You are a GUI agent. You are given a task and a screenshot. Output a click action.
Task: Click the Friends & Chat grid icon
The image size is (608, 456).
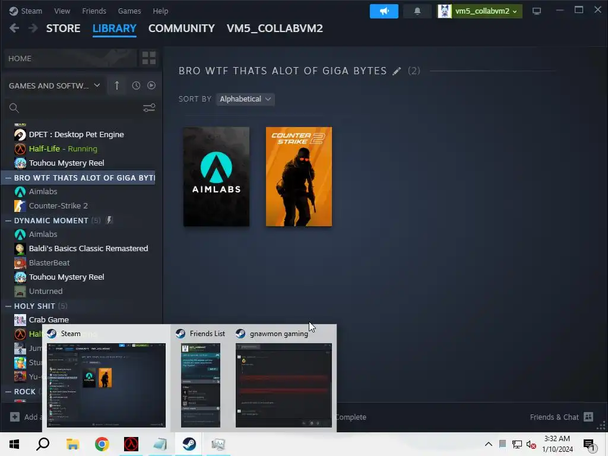click(x=588, y=417)
